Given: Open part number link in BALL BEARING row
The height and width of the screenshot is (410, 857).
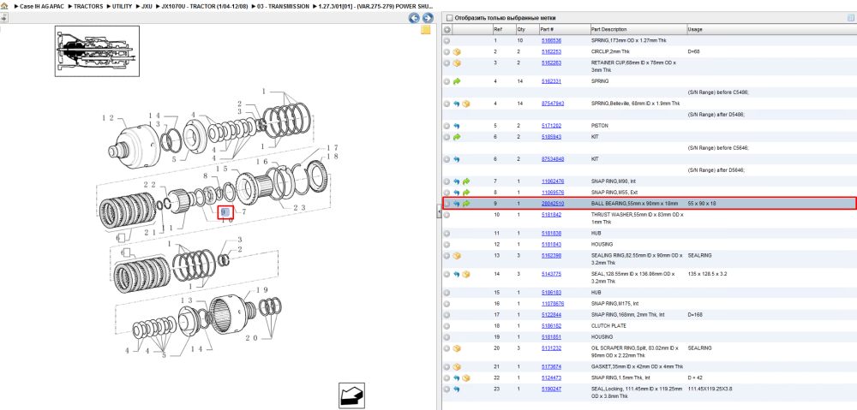Looking at the screenshot, I should pyautogui.click(x=552, y=204).
